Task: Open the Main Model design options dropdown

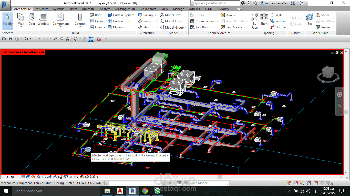Action: pyautogui.click(x=227, y=183)
